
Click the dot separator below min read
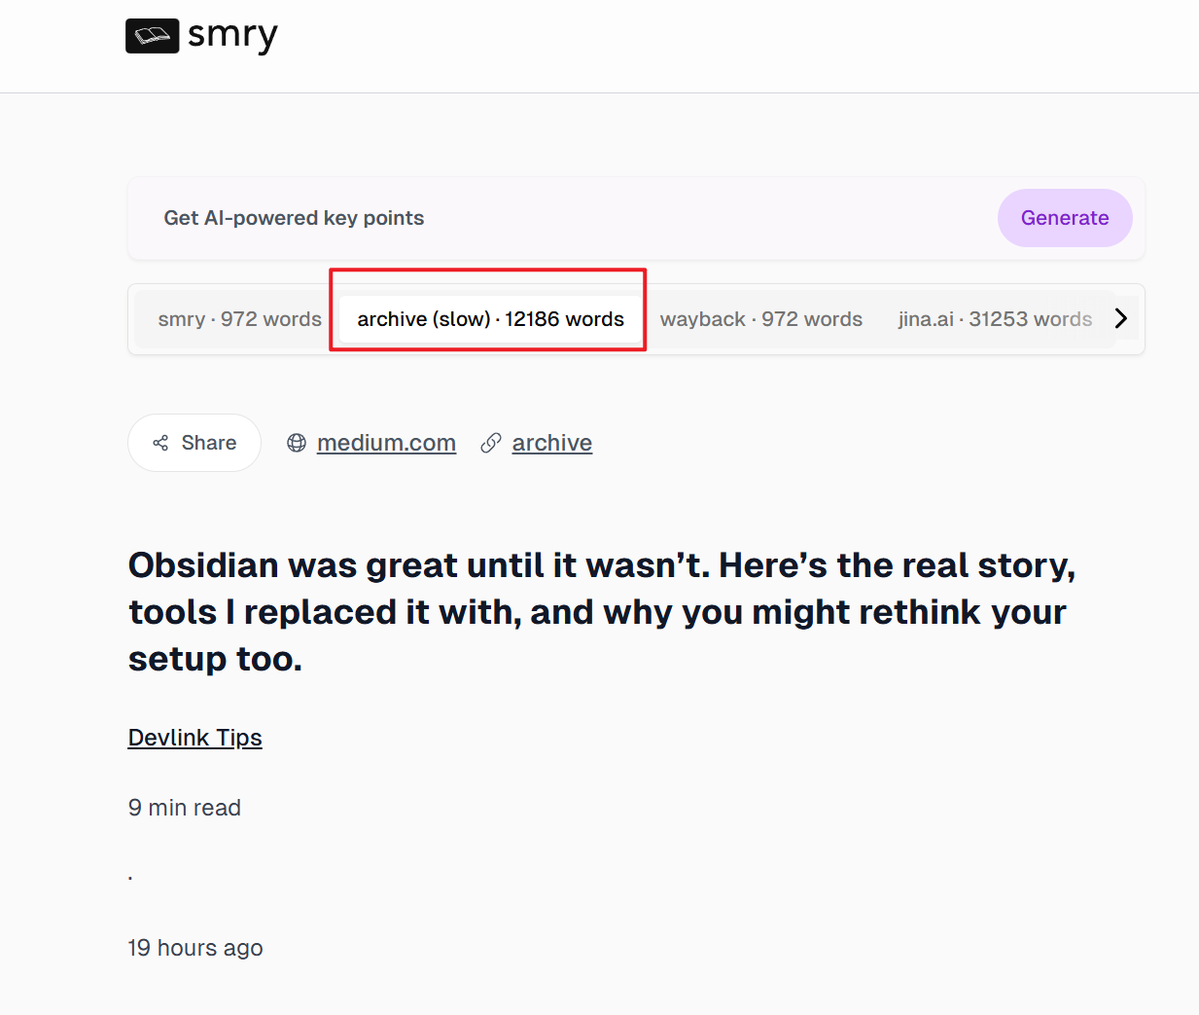point(130,879)
